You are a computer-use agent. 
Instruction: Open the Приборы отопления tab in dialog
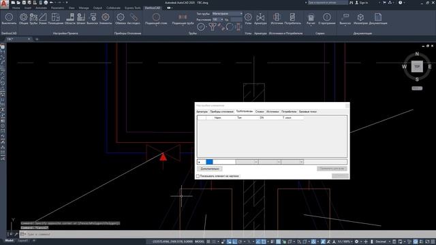[221, 112]
